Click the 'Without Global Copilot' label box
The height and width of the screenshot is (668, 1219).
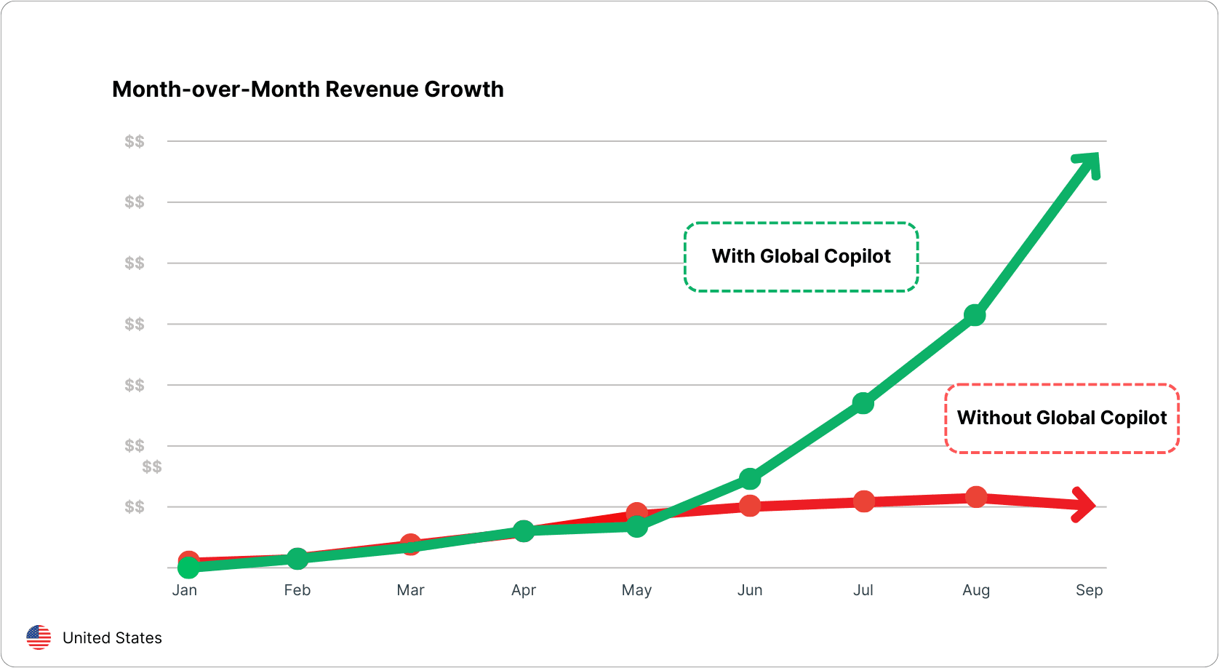[1062, 418]
